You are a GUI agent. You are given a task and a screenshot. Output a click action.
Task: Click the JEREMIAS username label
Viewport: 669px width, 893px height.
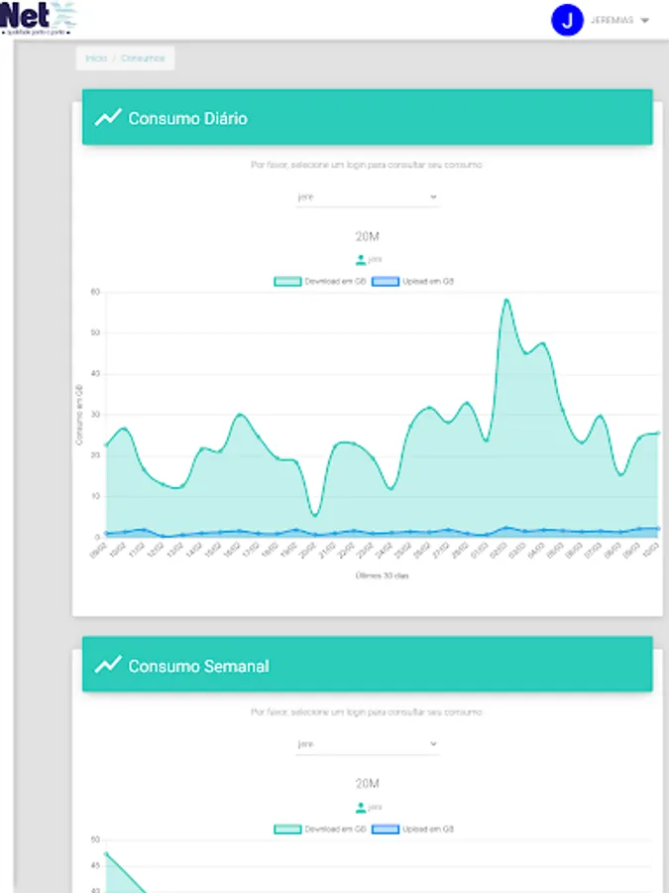pyautogui.click(x=612, y=21)
